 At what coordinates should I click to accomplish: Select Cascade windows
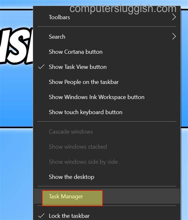coord(107,132)
